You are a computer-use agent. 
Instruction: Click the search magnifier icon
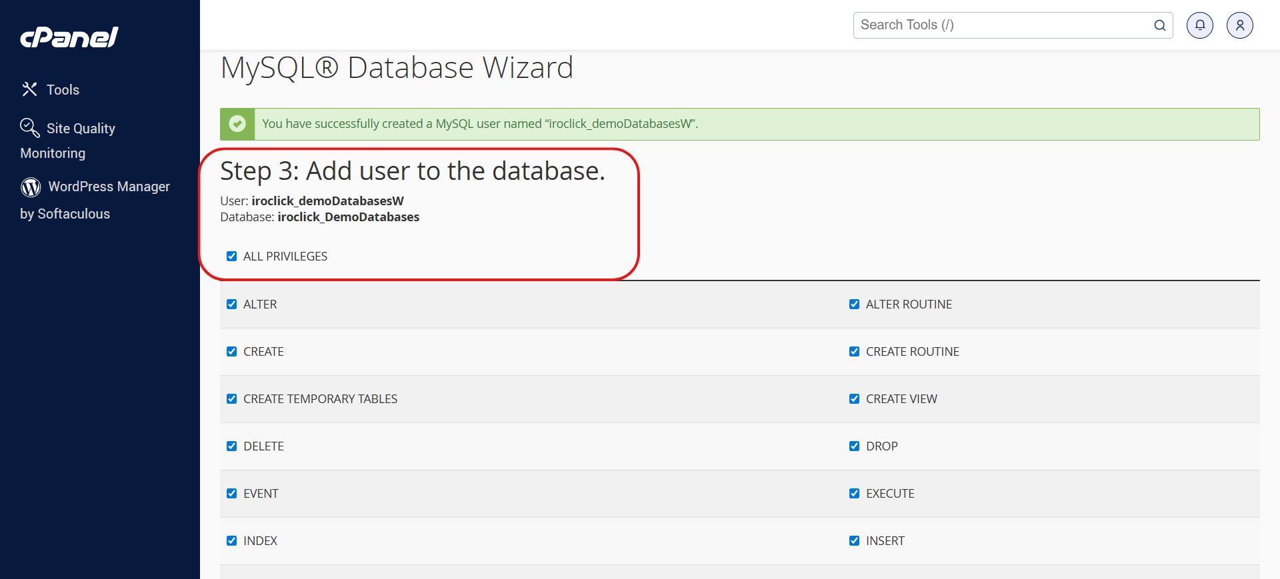coord(1159,25)
